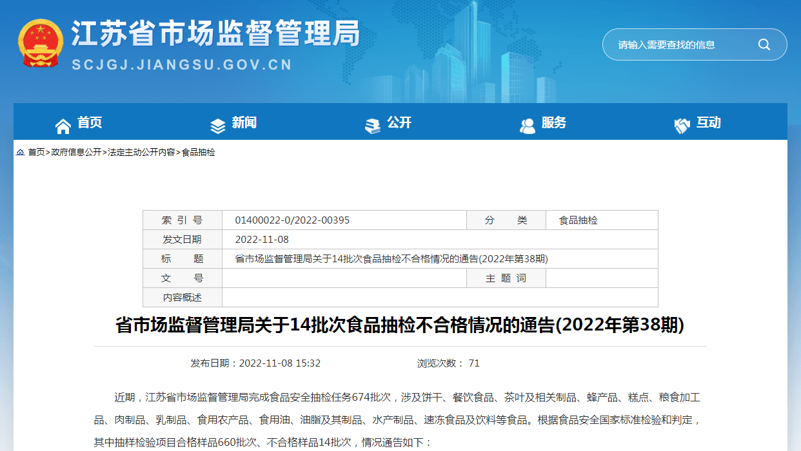Click the 标题 row value in info table

(x=391, y=259)
